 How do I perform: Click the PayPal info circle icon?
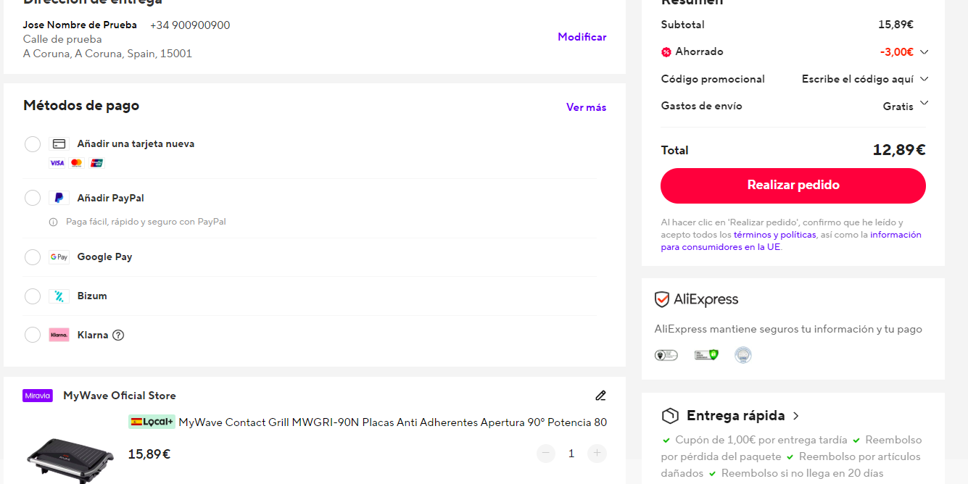click(53, 222)
